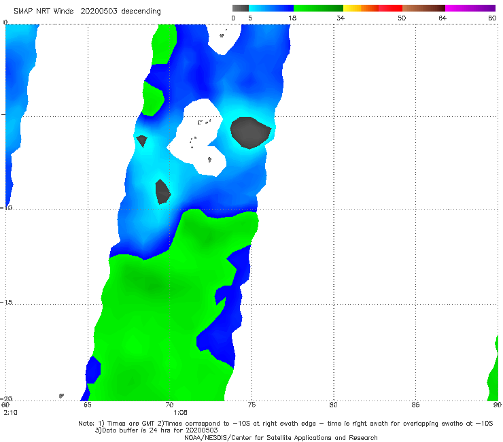Select the yellow-to-red segment of the color bar
Screen dimensions: 503x442
coord(372,8)
